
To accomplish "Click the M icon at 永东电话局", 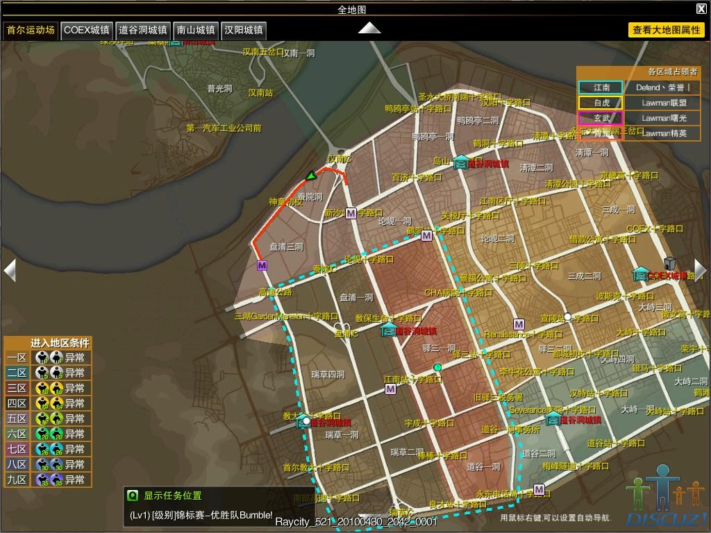I will [539, 489].
